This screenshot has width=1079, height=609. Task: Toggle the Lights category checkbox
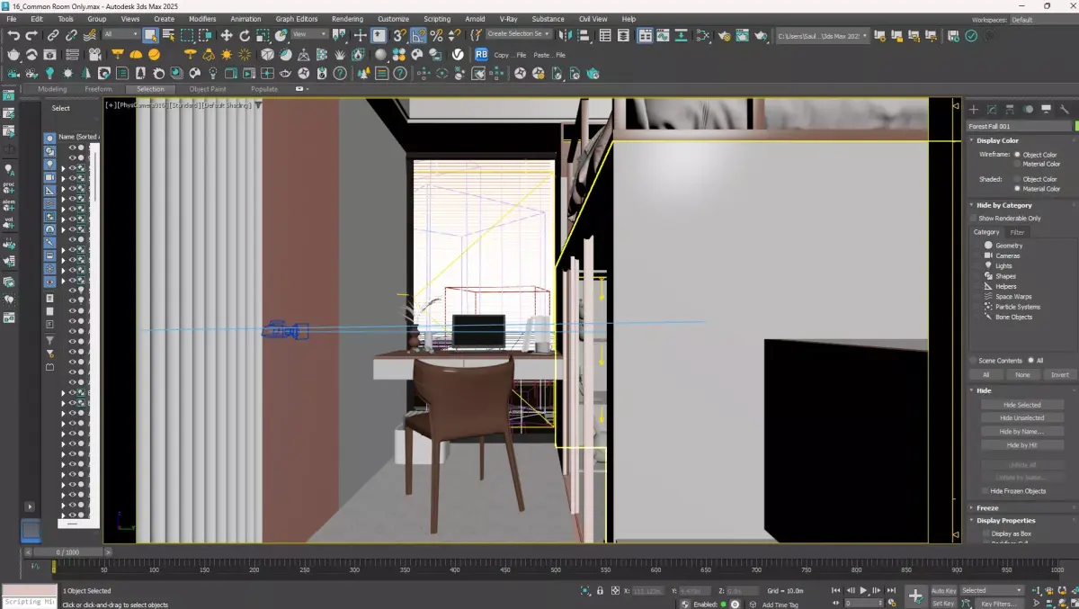click(x=977, y=266)
